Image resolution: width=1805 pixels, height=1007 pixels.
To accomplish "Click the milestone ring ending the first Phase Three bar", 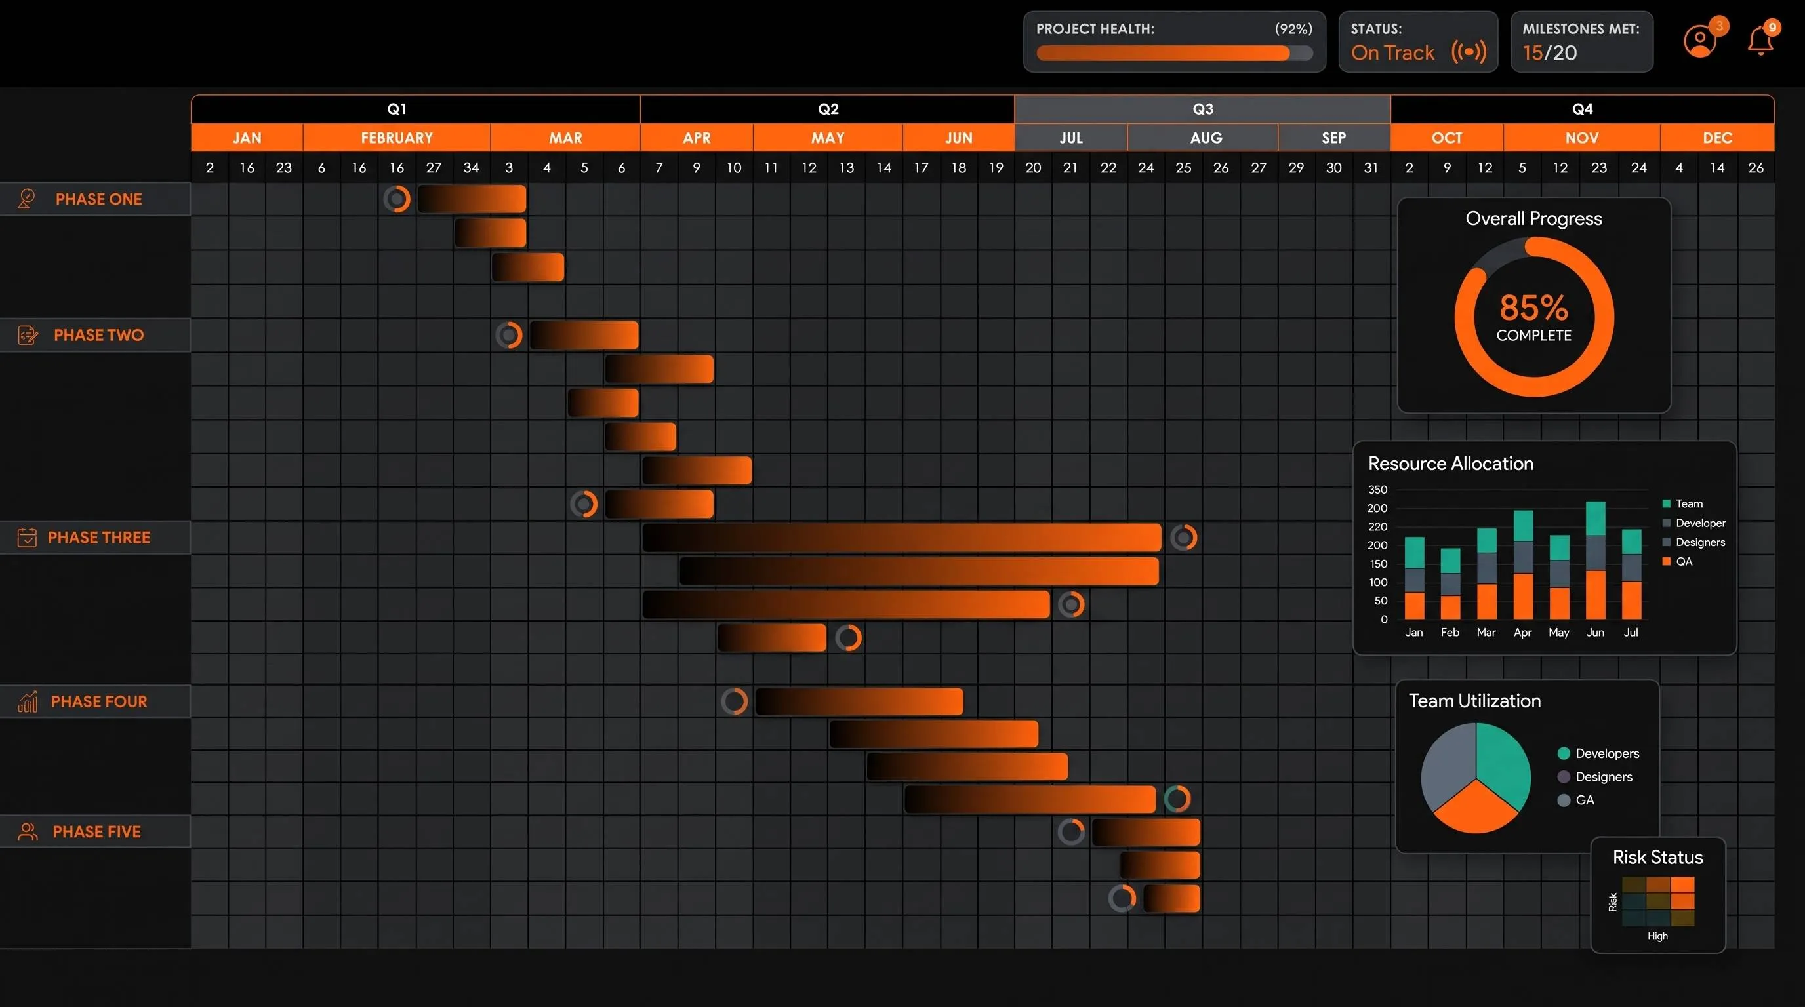I will tap(1183, 538).
